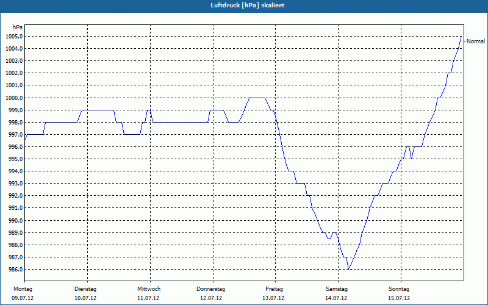Click the date 14.07.12
This screenshot has width=488, height=305.
coord(336,298)
